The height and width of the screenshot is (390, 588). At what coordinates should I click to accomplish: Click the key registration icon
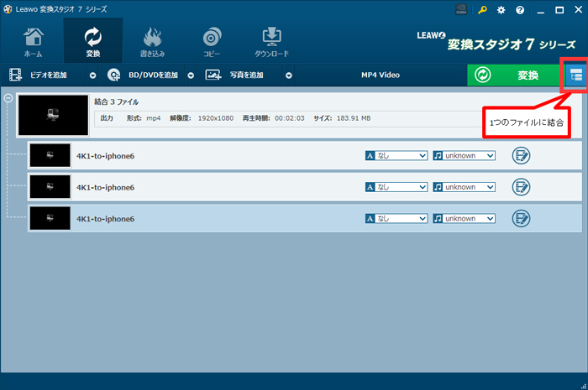click(482, 11)
